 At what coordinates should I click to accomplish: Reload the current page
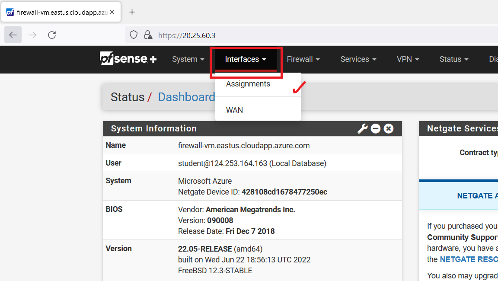(x=52, y=35)
